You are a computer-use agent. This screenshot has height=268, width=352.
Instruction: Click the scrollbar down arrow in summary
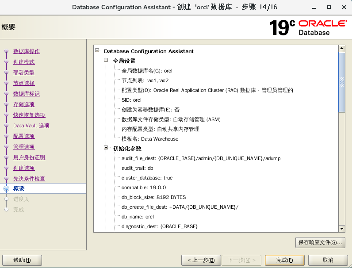[x=341, y=228]
